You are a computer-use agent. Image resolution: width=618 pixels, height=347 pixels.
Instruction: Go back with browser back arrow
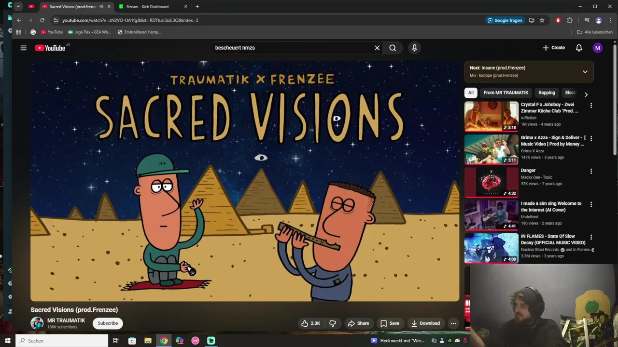tap(19, 20)
